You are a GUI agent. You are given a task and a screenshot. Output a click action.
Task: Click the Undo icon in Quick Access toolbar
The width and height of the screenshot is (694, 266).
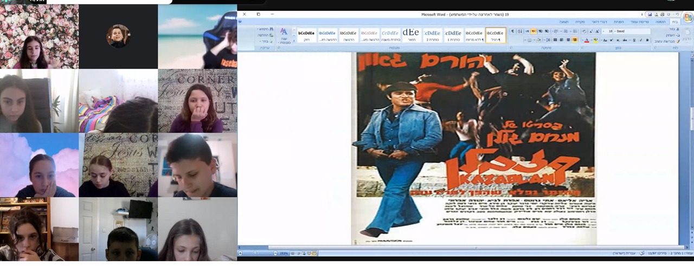point(677,15)
